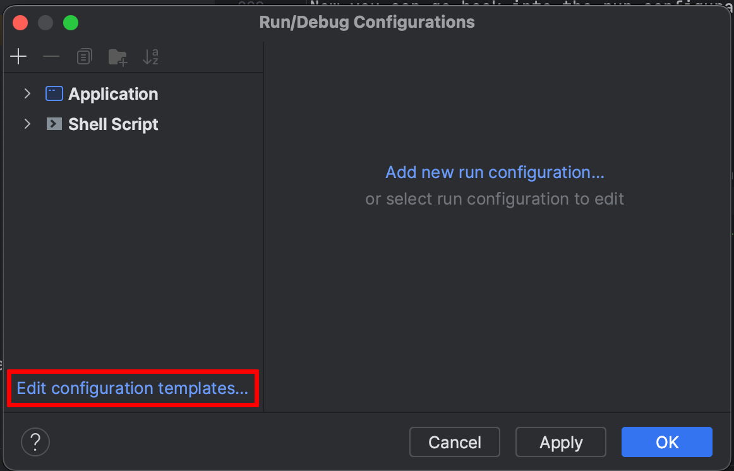Select the Shell Script label in the tree

[x=113, y=124]
